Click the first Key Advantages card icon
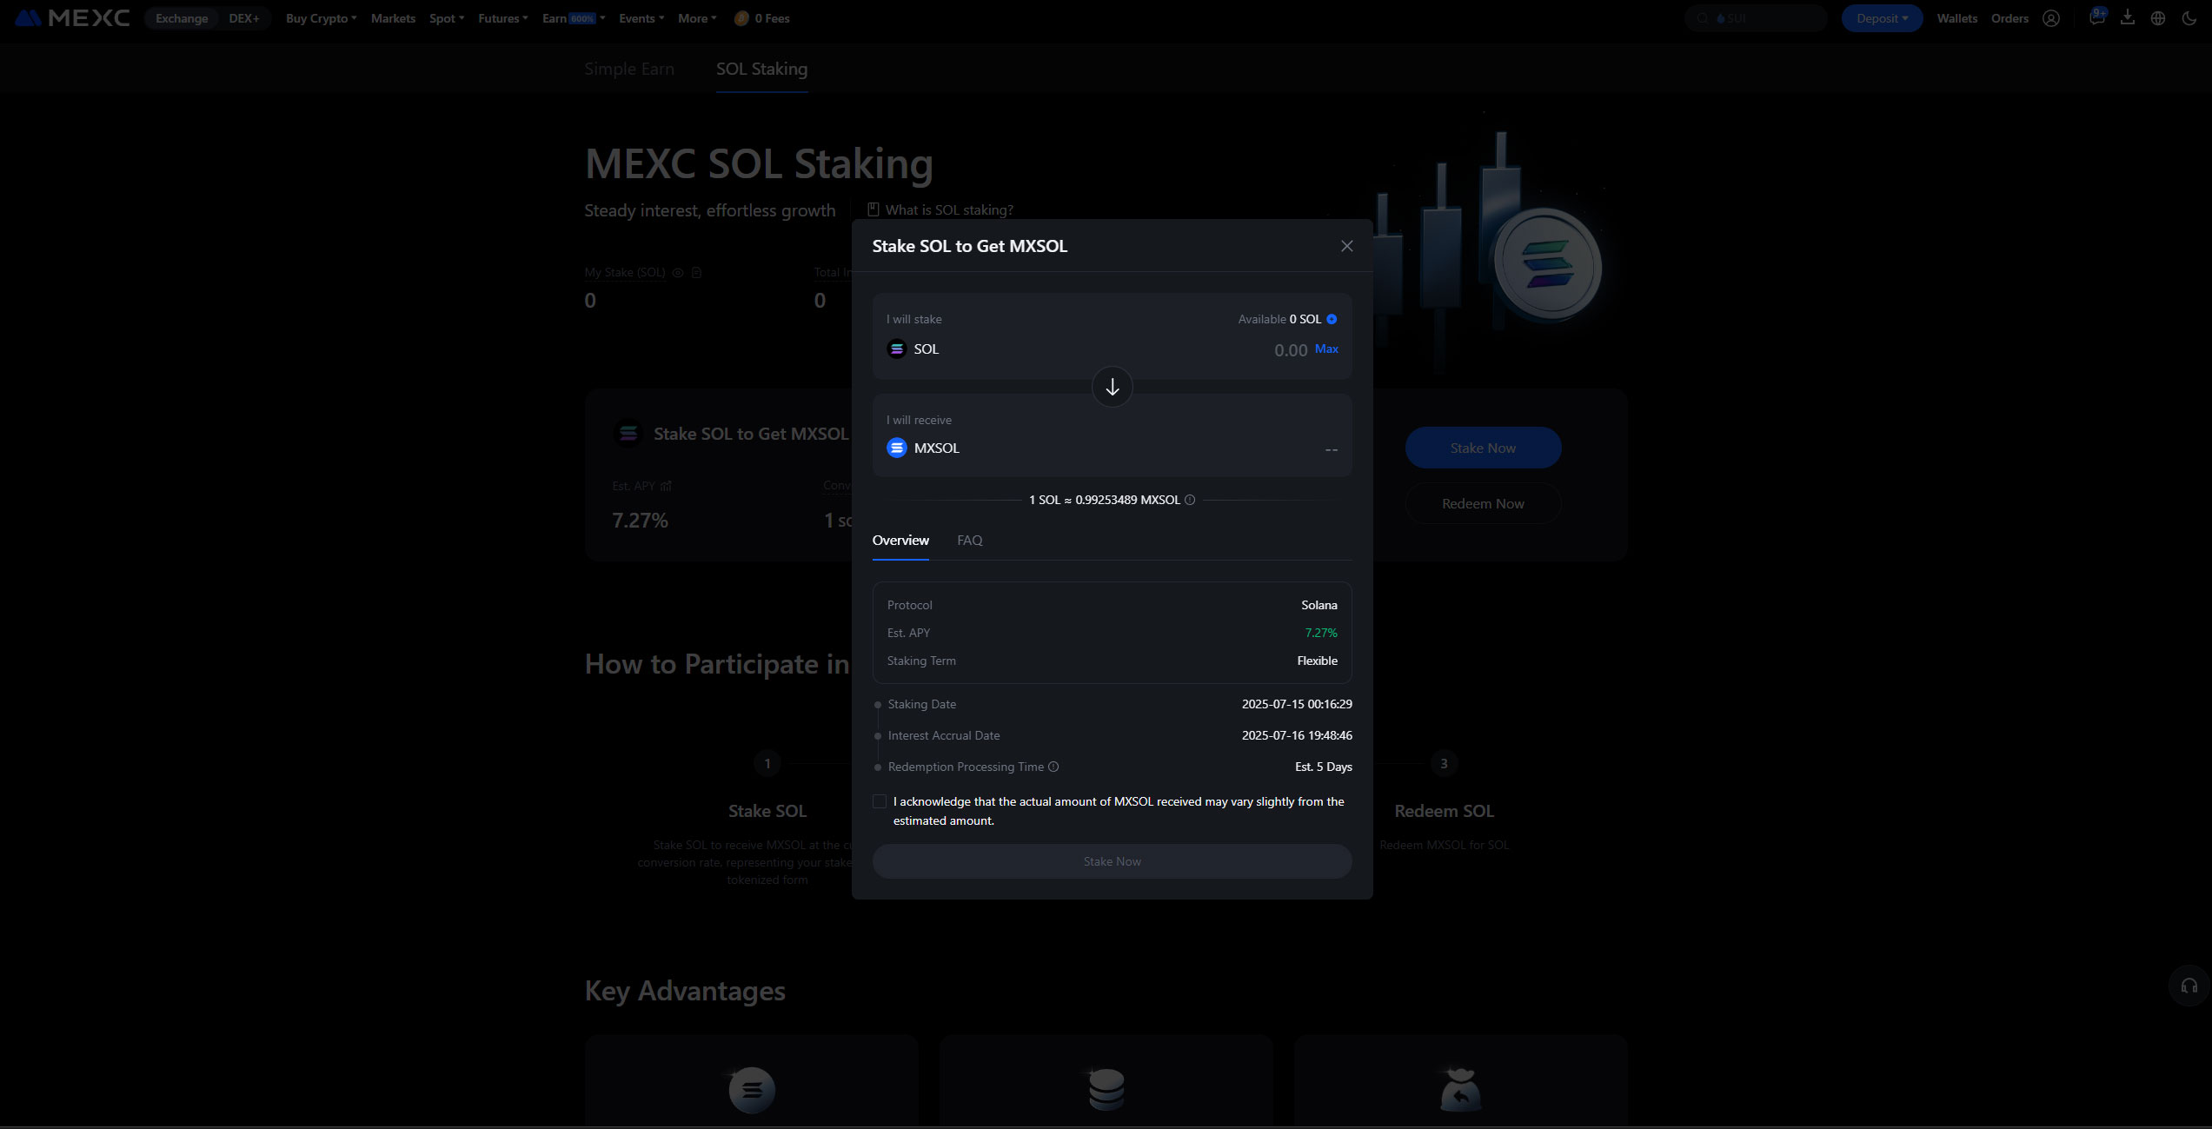The height and width of the screenshot is (1129, 2212). pyautogui.click(x=752, y=1089)
